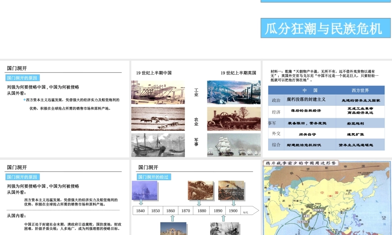The image size is (392, 235).
Task: Open the Chinese junk ships picture
Action: [x=158, y=145]
